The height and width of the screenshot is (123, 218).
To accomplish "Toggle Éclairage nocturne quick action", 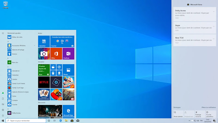I will (200, 114).
